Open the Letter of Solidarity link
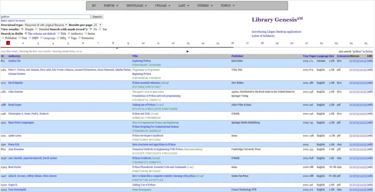Screen dimensions: 375x192 coord(263,36)
